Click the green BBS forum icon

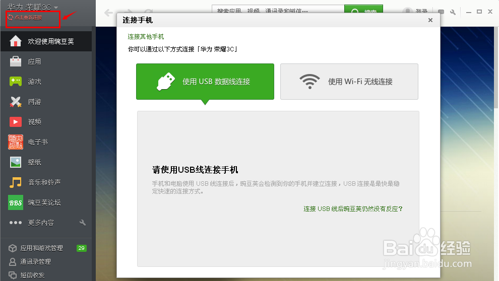[15, 202]
